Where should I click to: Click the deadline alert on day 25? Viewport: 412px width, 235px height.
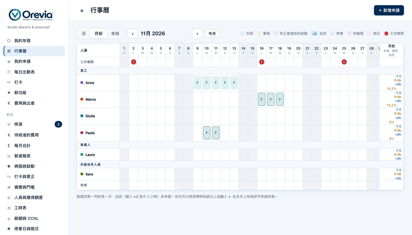[344, 62]
